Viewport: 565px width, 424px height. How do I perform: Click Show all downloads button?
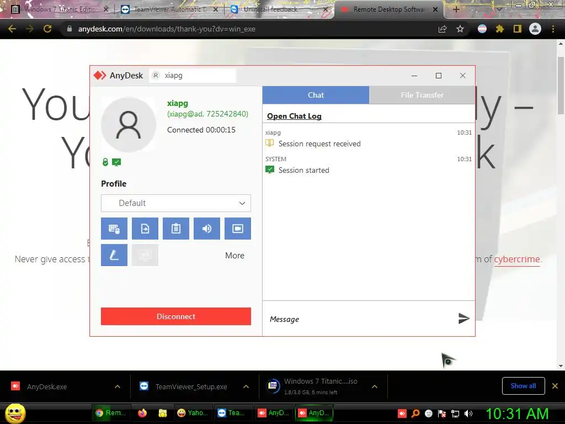point(523,386)
